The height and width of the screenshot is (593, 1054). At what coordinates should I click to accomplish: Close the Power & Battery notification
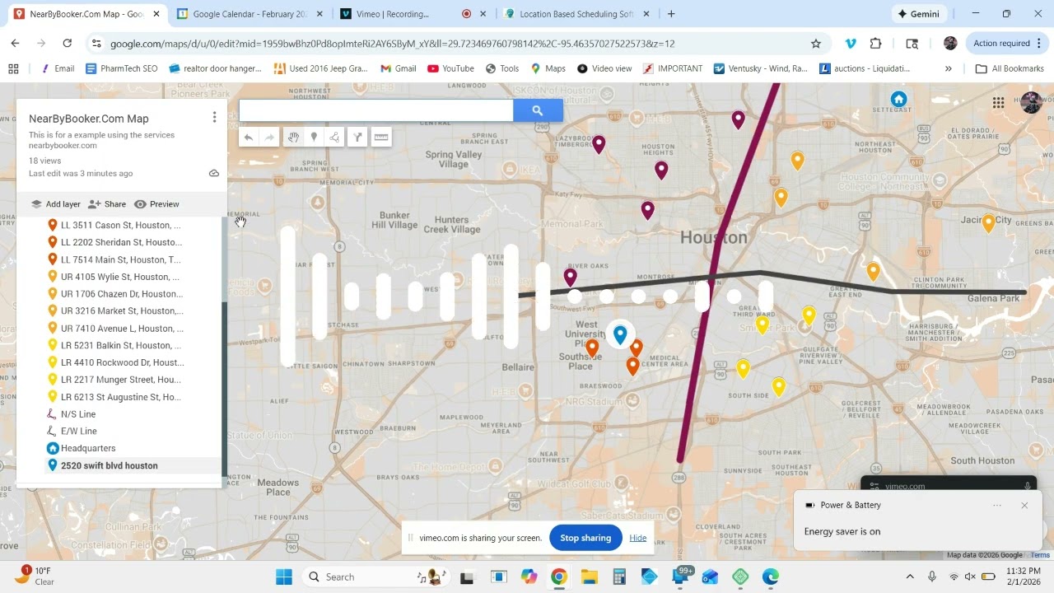[x=1024, y=505]
